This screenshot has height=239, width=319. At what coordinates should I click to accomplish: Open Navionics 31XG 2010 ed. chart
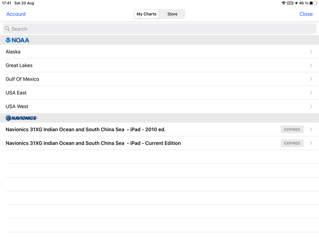(x=159, y=129)
